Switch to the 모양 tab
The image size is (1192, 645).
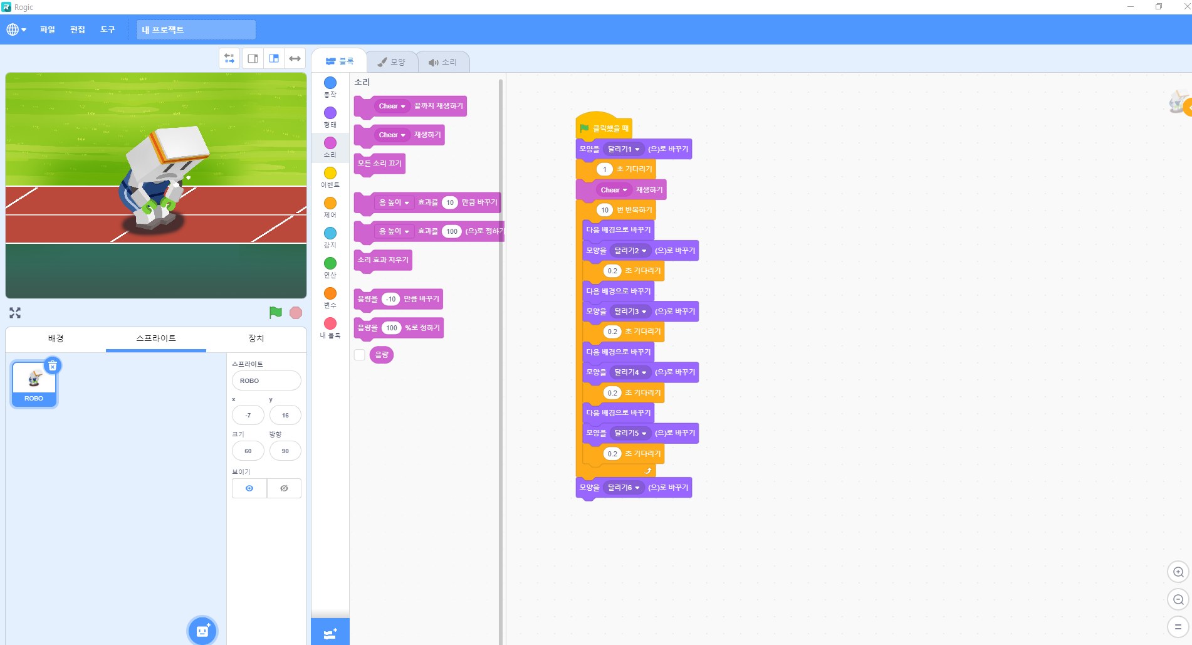(x=392, y=62)
